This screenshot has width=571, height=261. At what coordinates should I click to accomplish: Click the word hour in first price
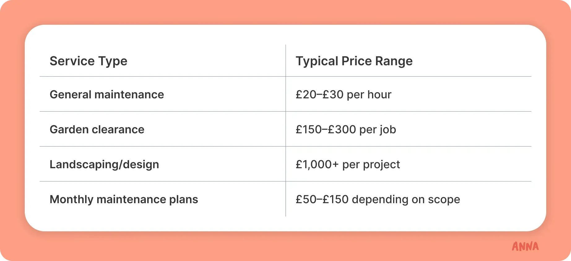click(379, 95)
